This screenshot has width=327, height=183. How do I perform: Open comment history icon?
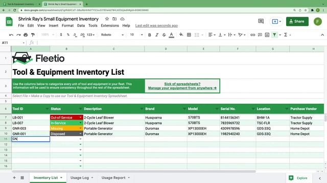[261, 21]
